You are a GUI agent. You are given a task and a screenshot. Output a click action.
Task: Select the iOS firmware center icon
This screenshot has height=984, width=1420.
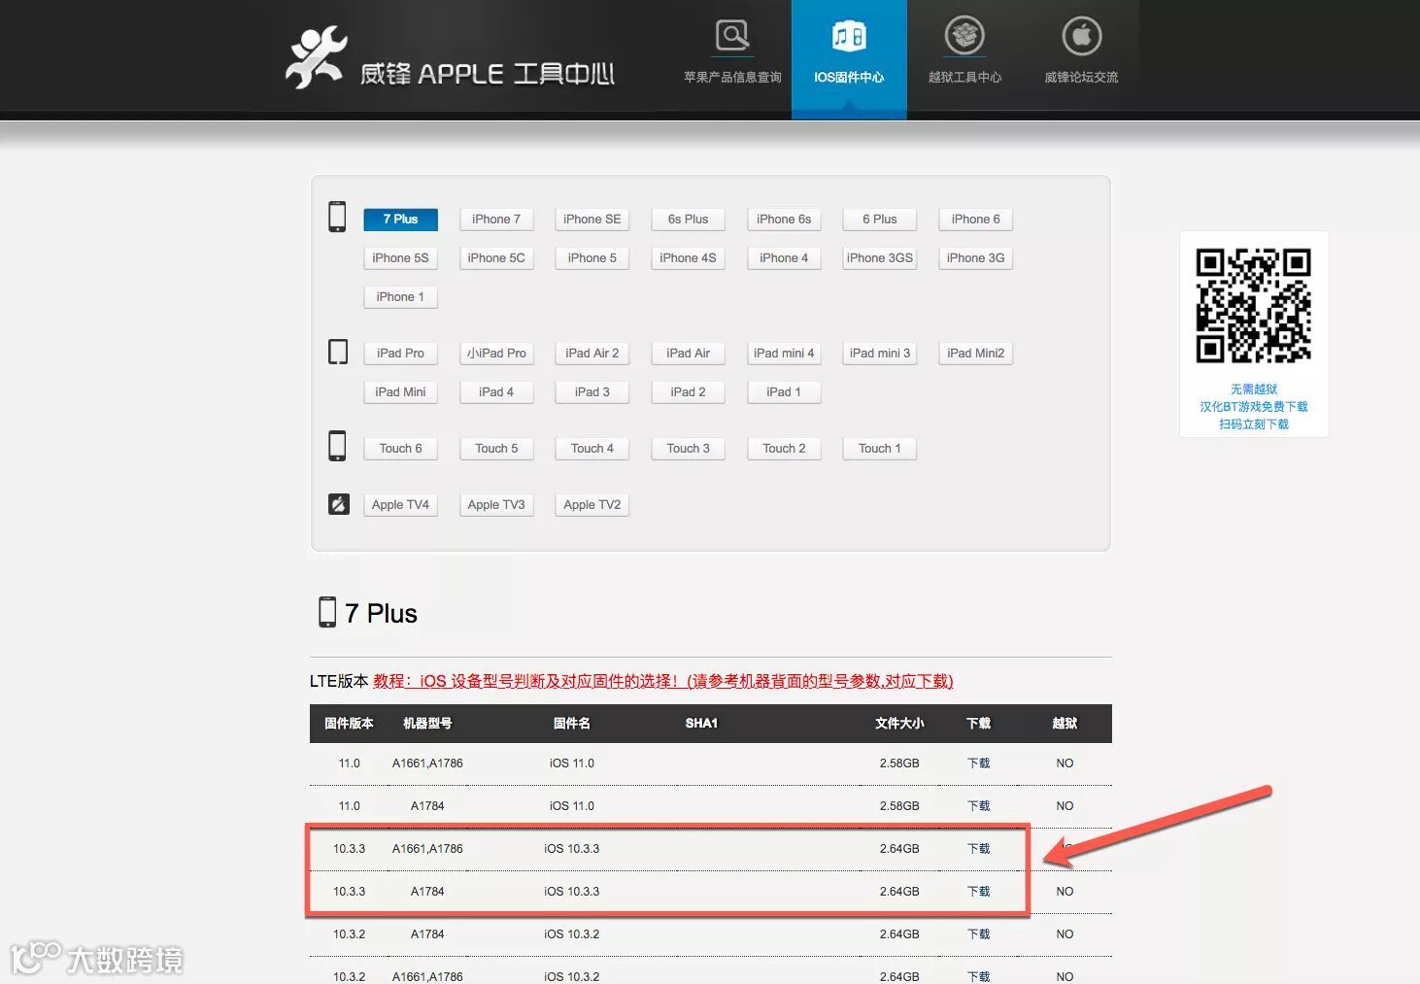coord(849,37)
